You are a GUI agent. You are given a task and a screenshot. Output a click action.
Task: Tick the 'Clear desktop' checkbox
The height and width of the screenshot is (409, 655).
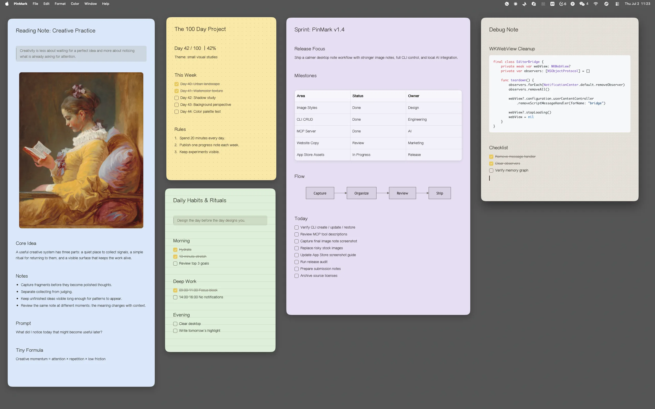[175, 324]
